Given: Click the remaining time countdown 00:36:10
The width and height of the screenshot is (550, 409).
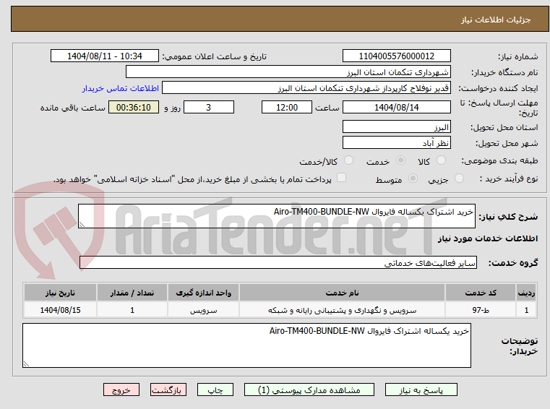Looking at the screenshot, I should pyautogui.click(x=134, y=108).
